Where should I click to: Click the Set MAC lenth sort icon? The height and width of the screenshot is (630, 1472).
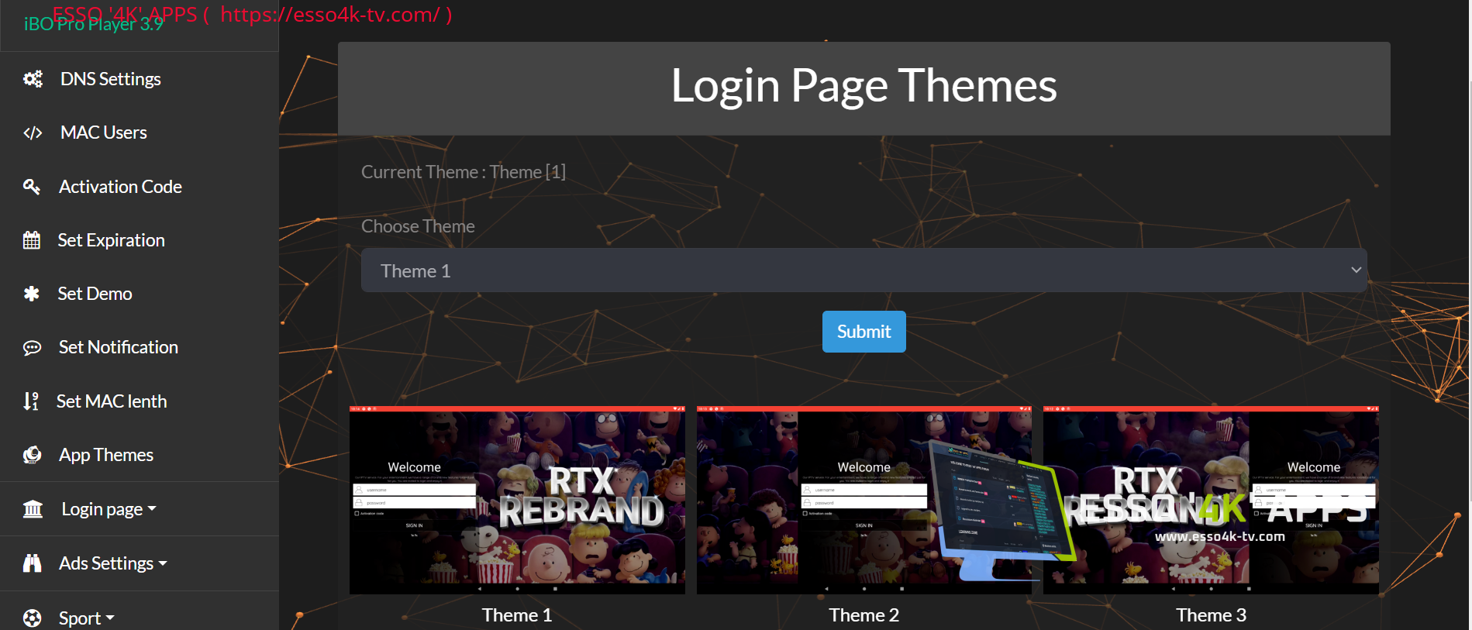point(31,401)
